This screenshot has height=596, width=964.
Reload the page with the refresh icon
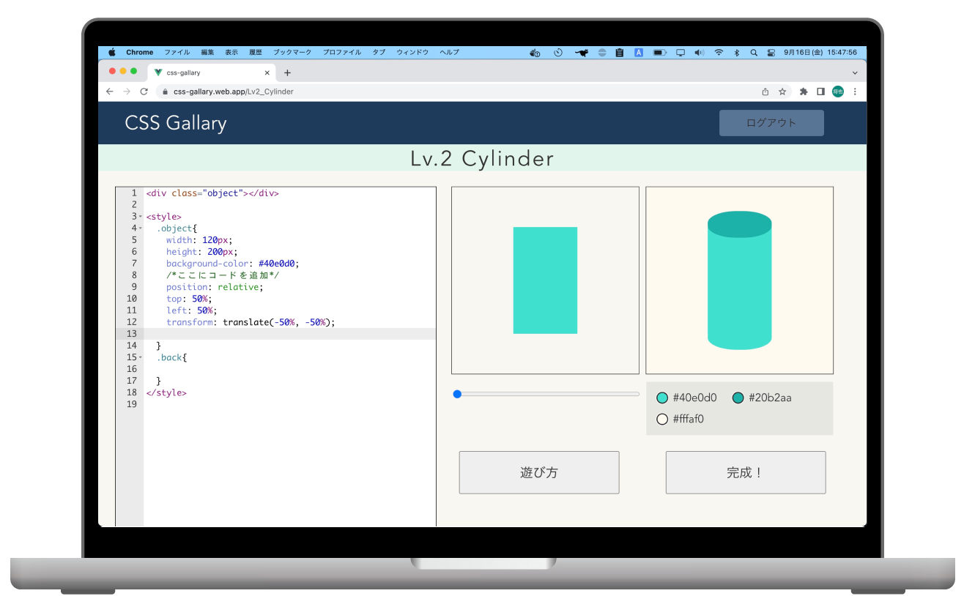143,91
